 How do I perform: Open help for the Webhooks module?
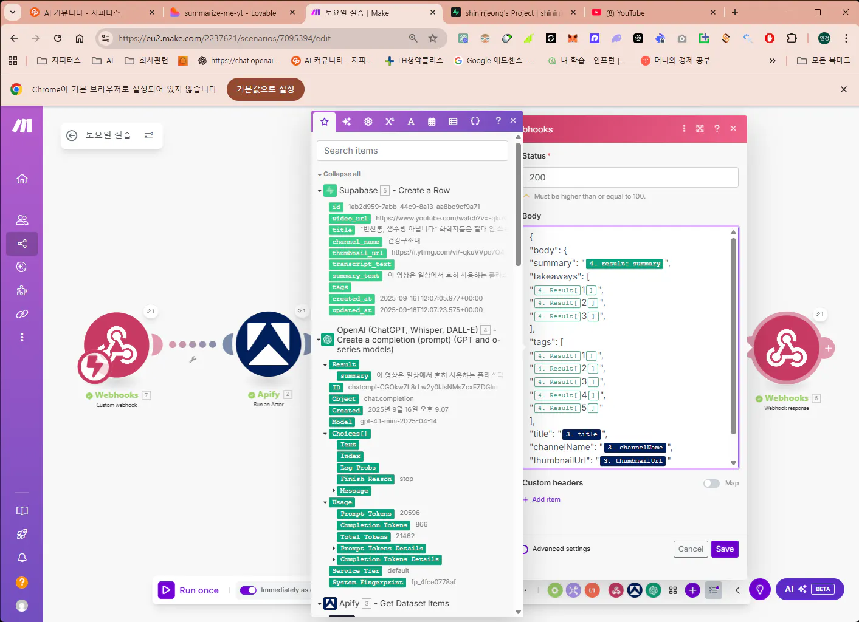(x=717, y=129)
